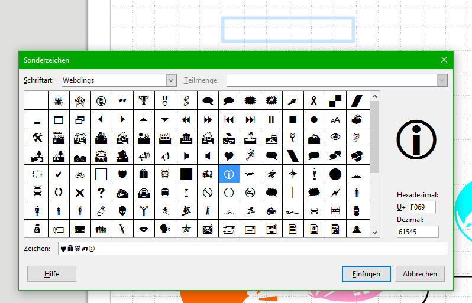Click the Einfügen button

point(366,274)
